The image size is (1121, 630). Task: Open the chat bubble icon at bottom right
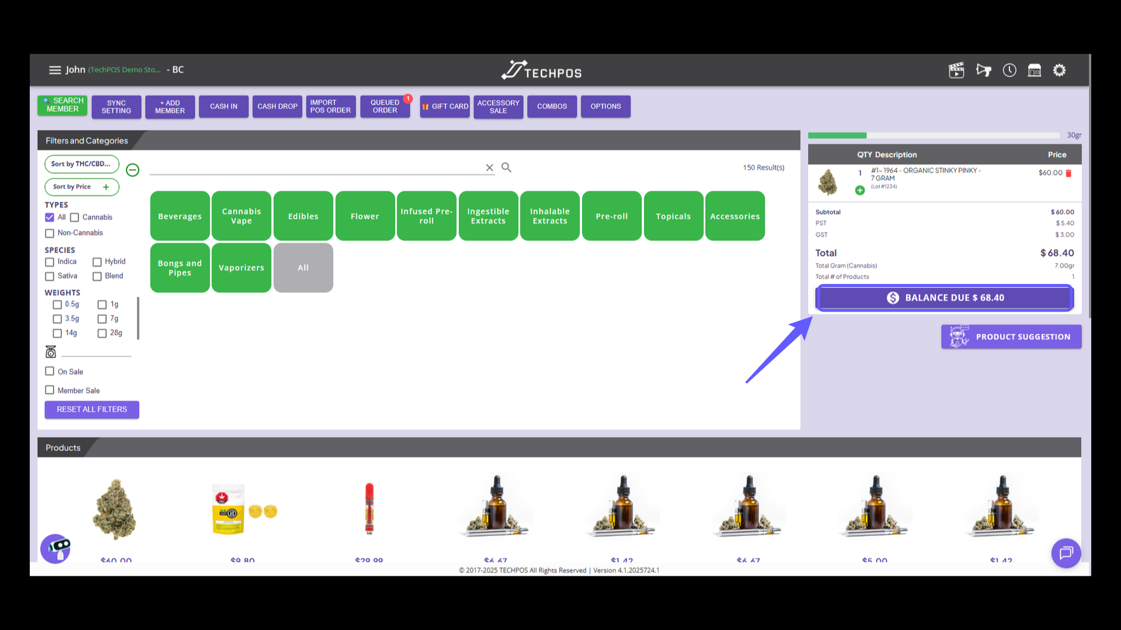point(1066,553)
